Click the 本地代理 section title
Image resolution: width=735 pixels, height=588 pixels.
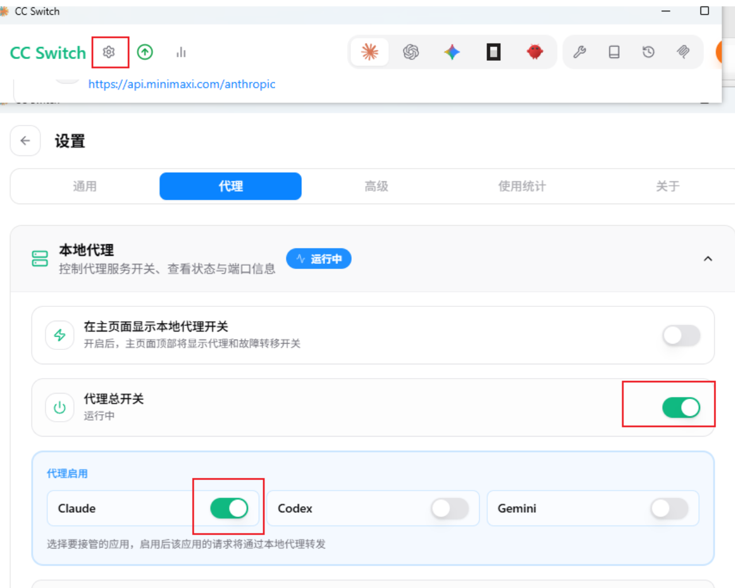(87, 250)
